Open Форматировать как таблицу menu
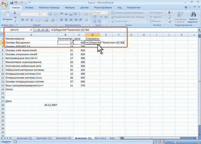 128,17
